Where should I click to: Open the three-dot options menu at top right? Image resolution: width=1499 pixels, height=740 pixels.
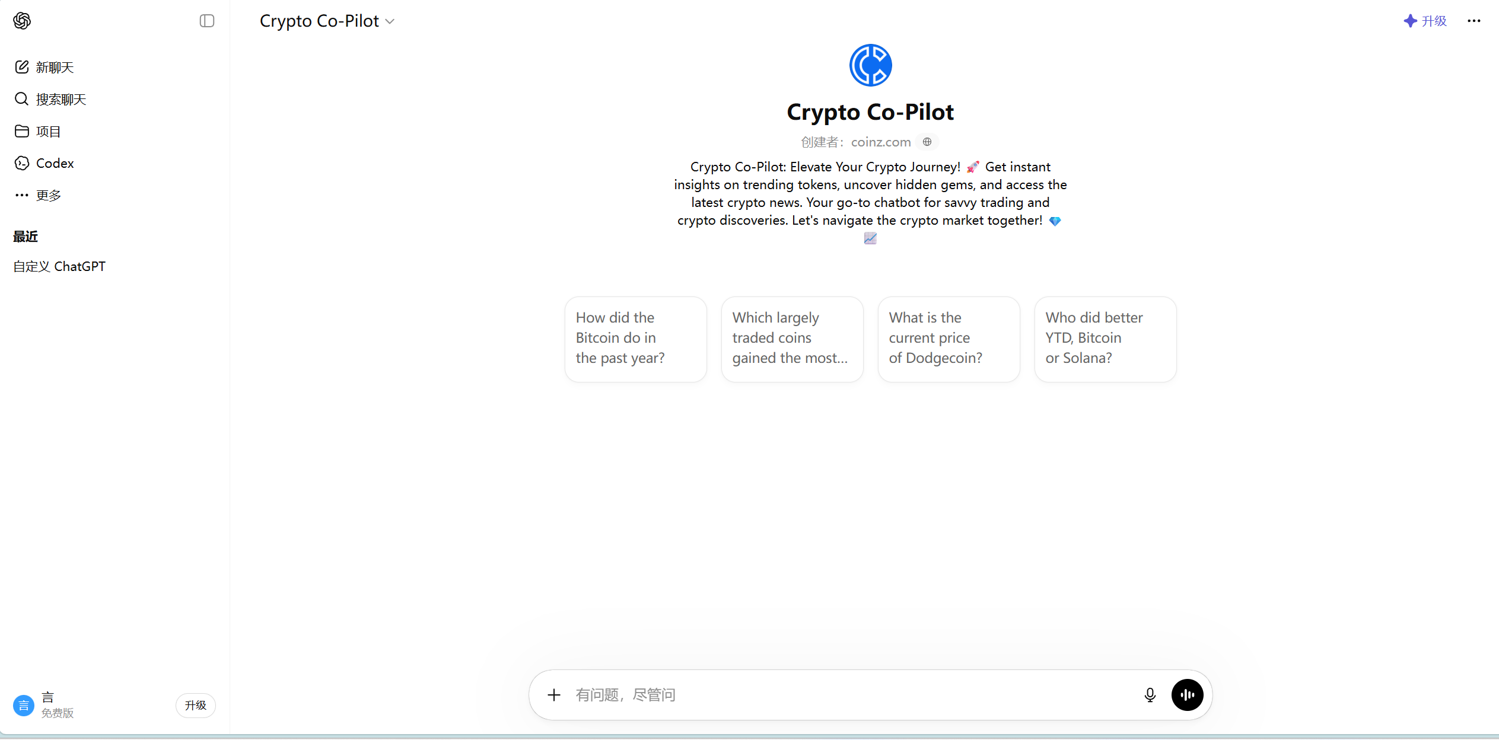click(x=1474, y=21)
